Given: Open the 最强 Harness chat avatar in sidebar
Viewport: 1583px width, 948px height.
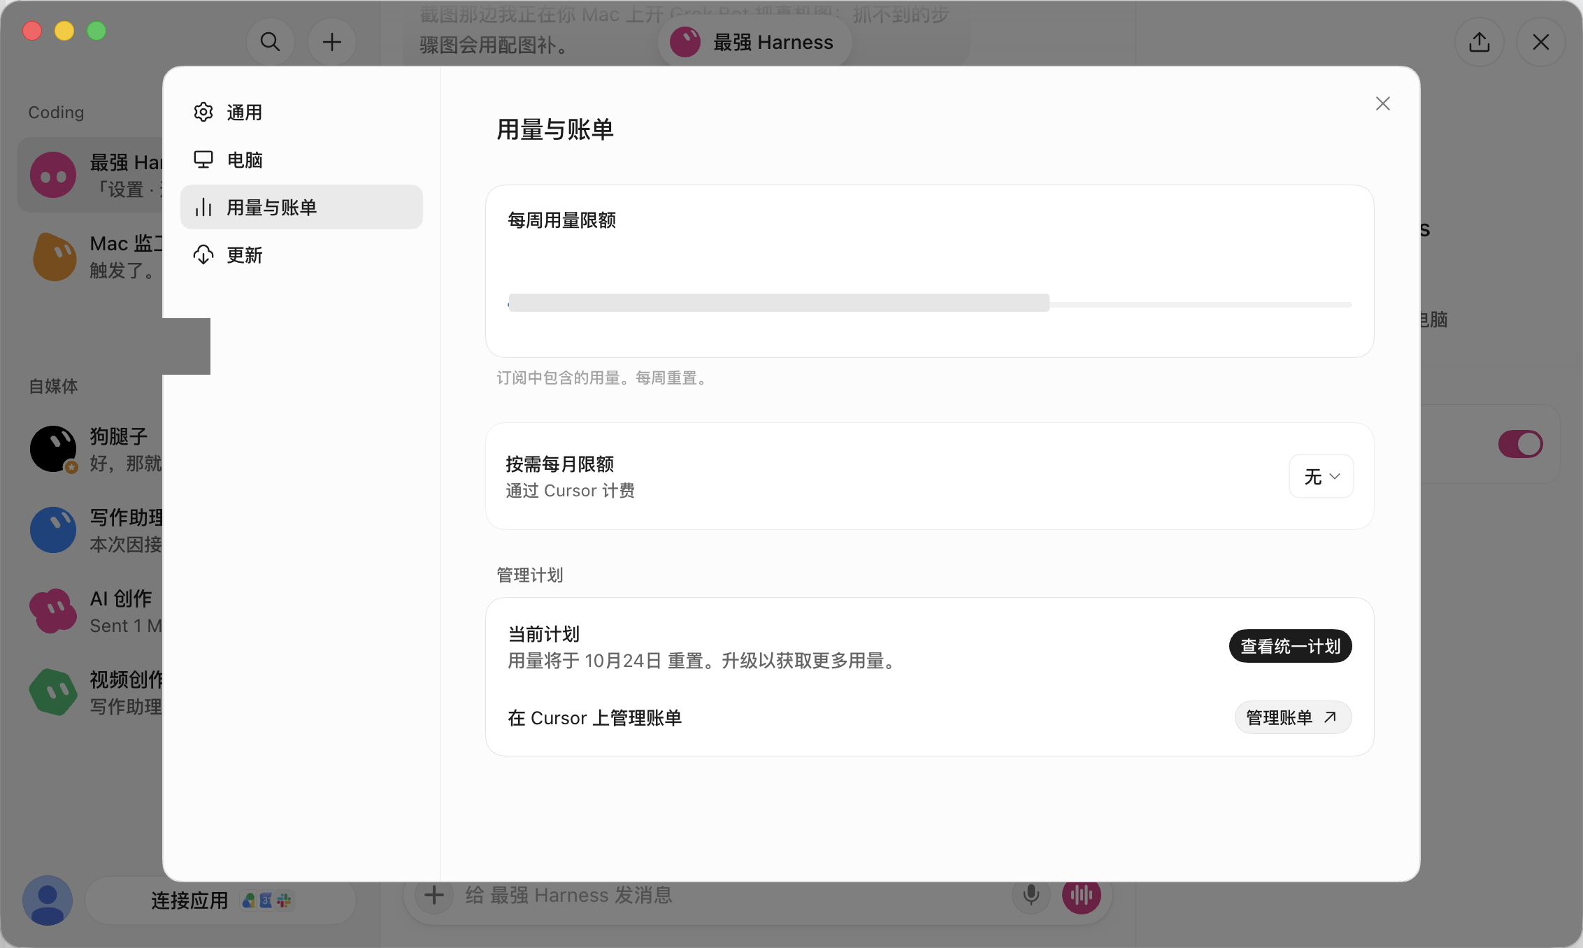Looking at the screenshot, I should tap(53, 175).
